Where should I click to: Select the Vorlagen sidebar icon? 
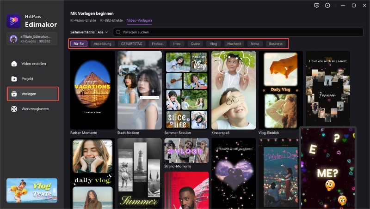click(x=14, y=94)
